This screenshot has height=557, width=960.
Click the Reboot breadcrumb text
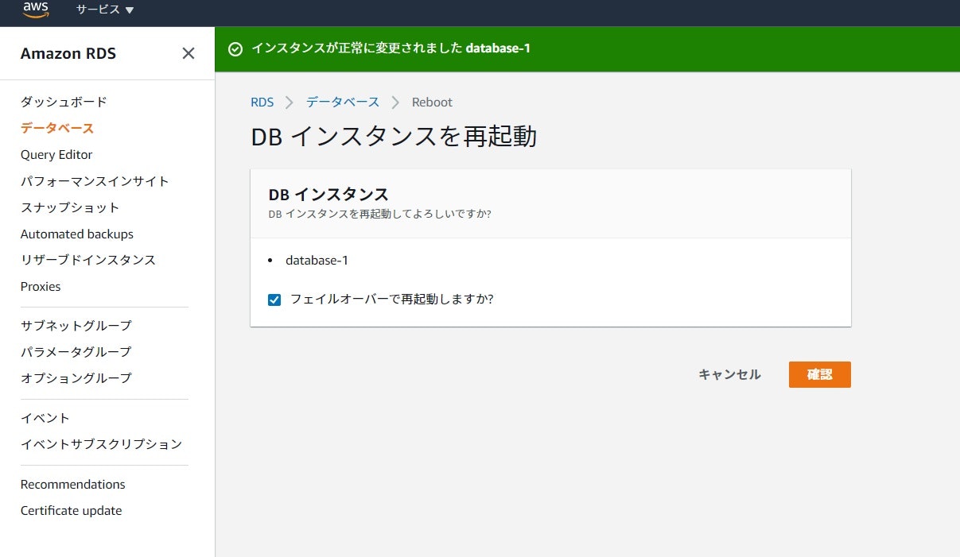tap(432, 103)
